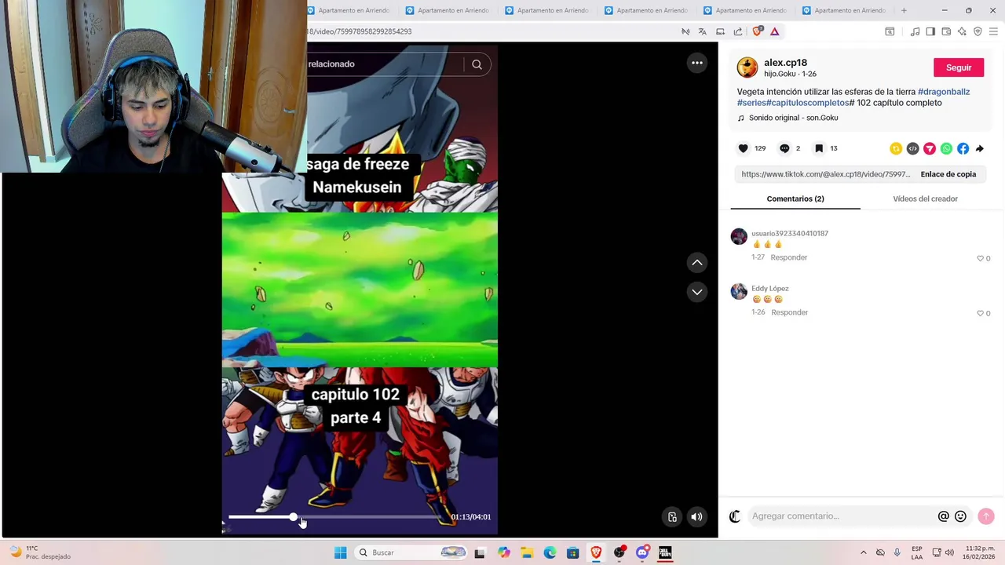This screenshot has width=1005, height=565.
Task: Mute the video sound
Action: 696,516
